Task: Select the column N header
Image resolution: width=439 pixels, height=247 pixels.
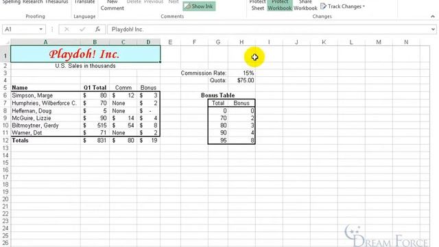Action: [406, 42]
